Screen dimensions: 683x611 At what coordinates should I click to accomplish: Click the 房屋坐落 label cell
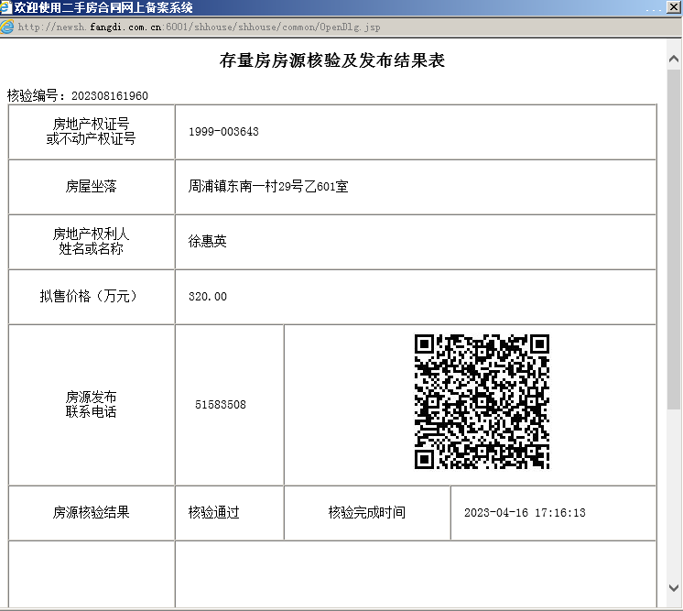[x=92, y=187]
